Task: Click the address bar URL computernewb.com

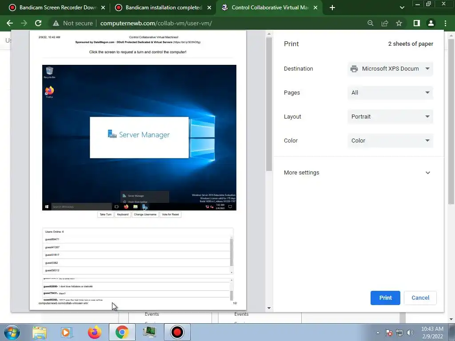Action: [x=156, y=23]
